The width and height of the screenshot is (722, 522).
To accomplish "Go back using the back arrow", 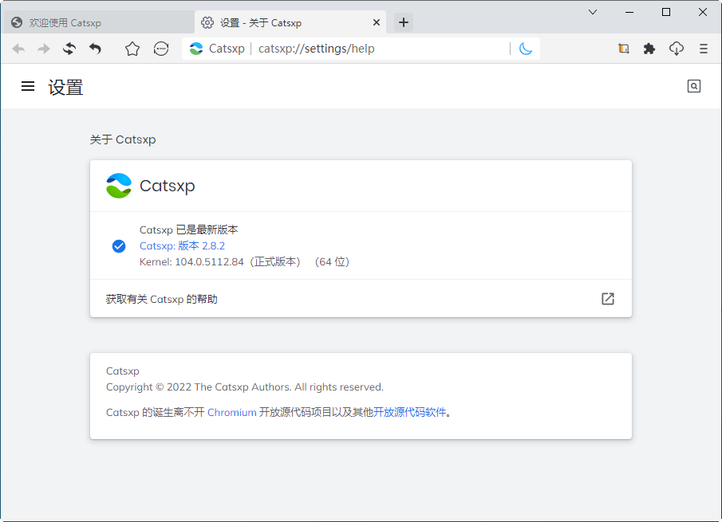I will point(18,49).
